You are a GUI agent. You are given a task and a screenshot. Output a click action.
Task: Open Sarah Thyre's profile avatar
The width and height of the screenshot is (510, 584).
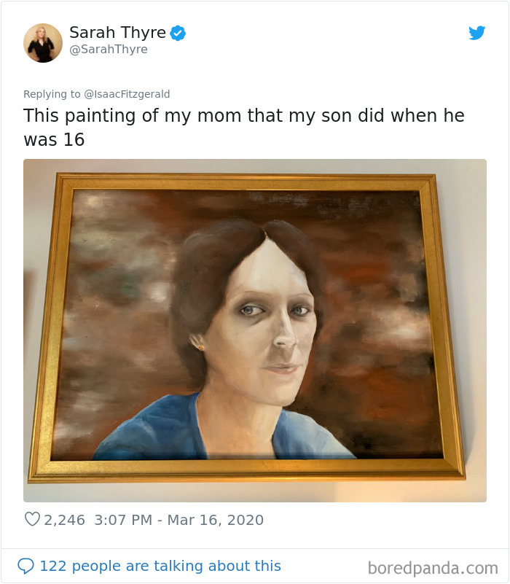pyautogui.click(x=43, y=43)
